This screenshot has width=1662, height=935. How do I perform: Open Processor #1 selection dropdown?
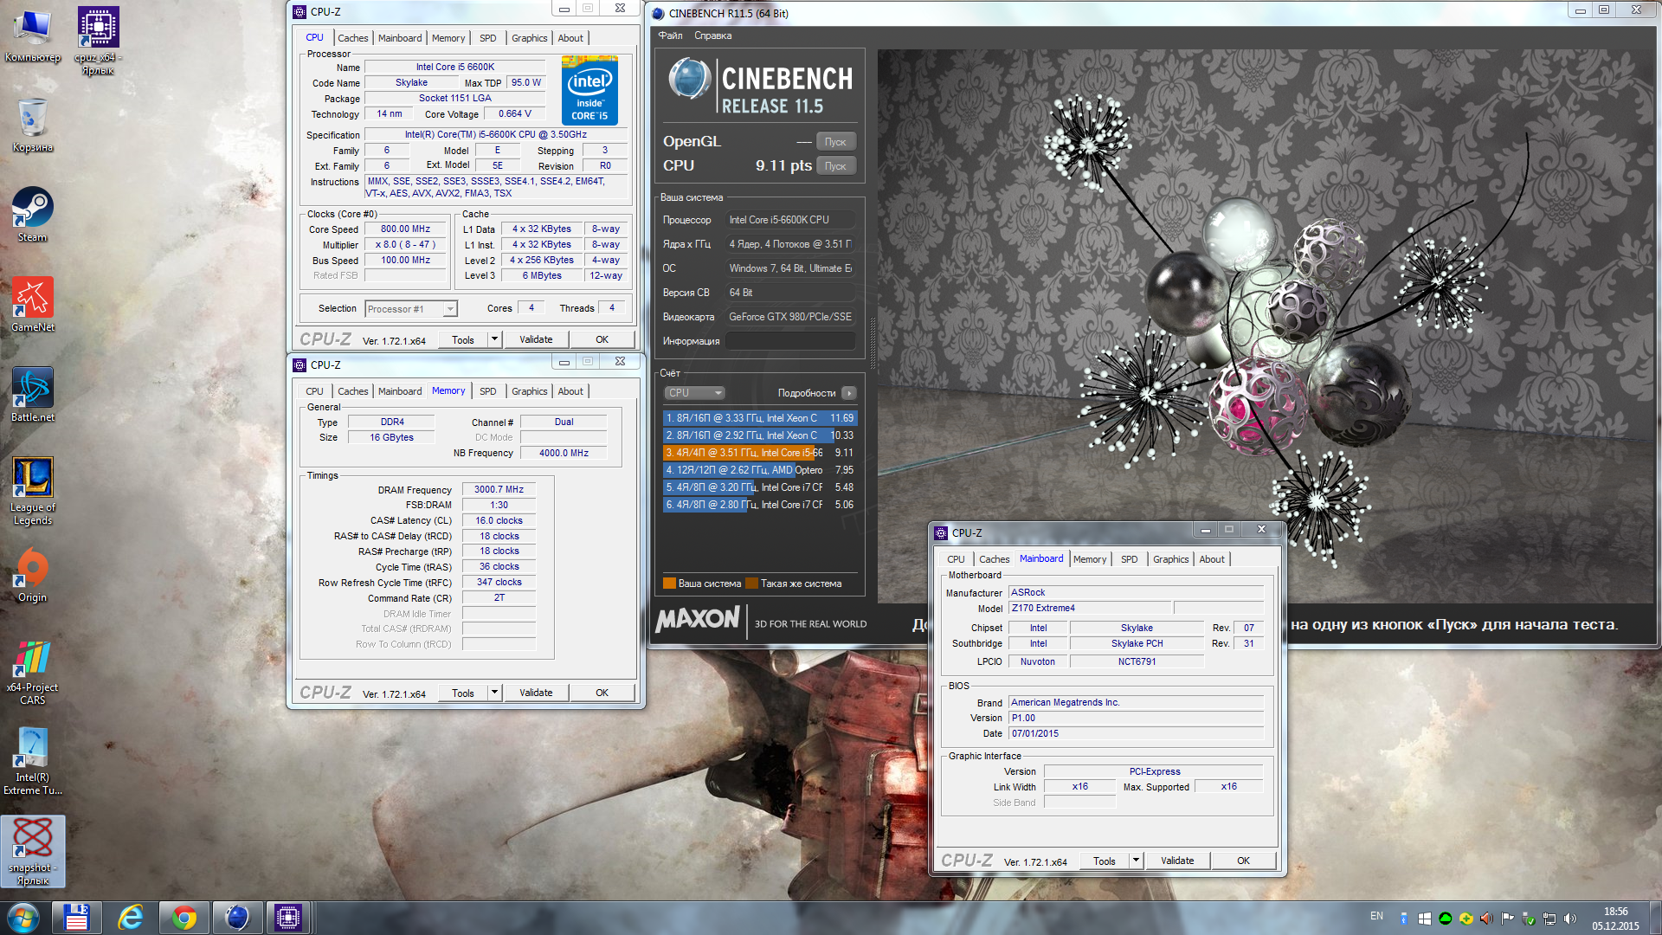(411, 309)
